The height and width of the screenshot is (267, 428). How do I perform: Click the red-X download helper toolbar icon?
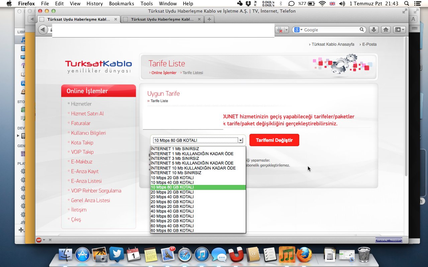pyautogui.click(x=280, y=30)
